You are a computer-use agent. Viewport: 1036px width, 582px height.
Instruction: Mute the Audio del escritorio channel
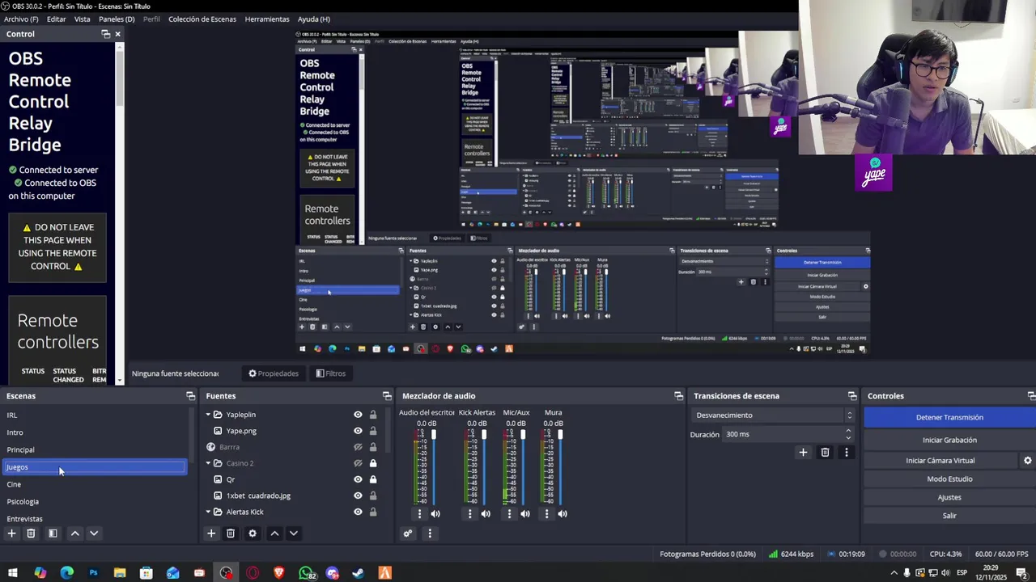pos(435,514)
